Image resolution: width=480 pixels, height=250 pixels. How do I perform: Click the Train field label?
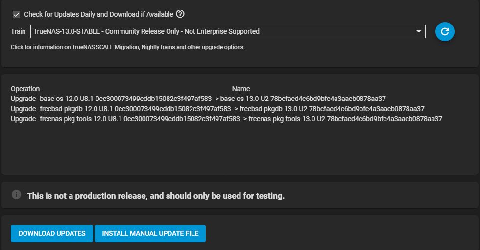[x=18, y=31]
